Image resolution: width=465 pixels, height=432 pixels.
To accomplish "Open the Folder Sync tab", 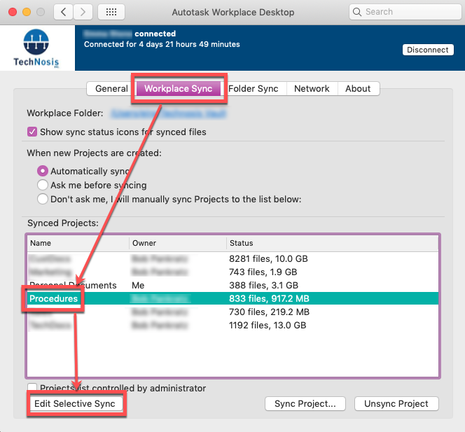I will click(254, 88).
